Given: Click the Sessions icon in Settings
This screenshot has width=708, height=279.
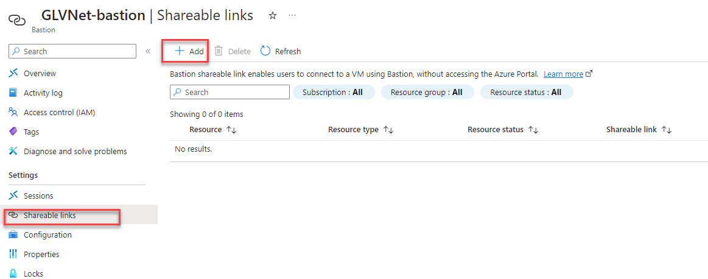Looking at the screenshot, I should click(x=13, y=196).
